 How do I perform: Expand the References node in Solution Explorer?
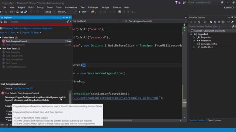pyautogui.click(x=194, y=41)
